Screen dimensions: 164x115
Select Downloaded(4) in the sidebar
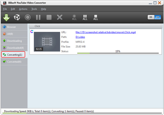tap(14, 48)
